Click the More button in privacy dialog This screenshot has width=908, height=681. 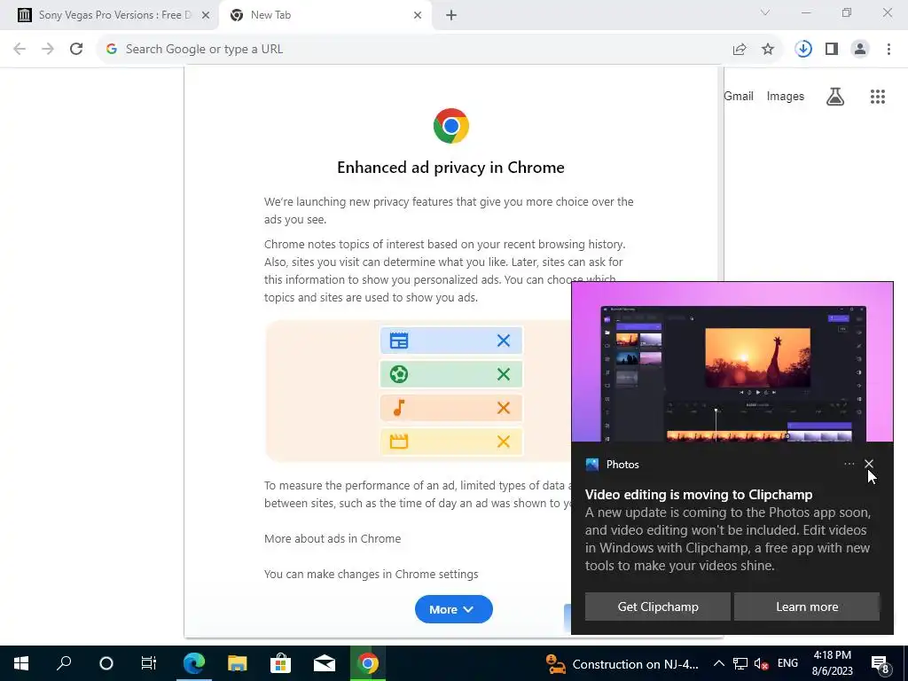pyautogui.click(x=453, y=609)
